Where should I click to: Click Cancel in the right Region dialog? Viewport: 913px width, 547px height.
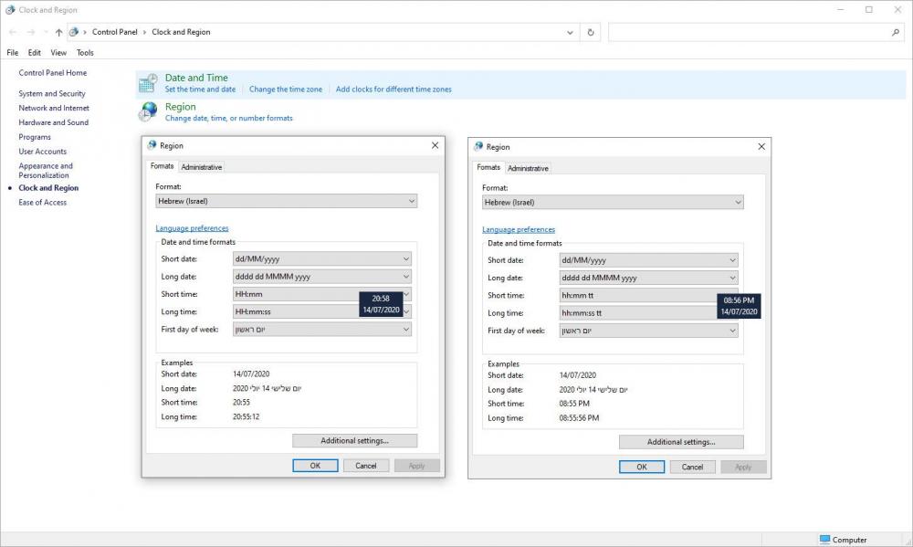point(692,467)
